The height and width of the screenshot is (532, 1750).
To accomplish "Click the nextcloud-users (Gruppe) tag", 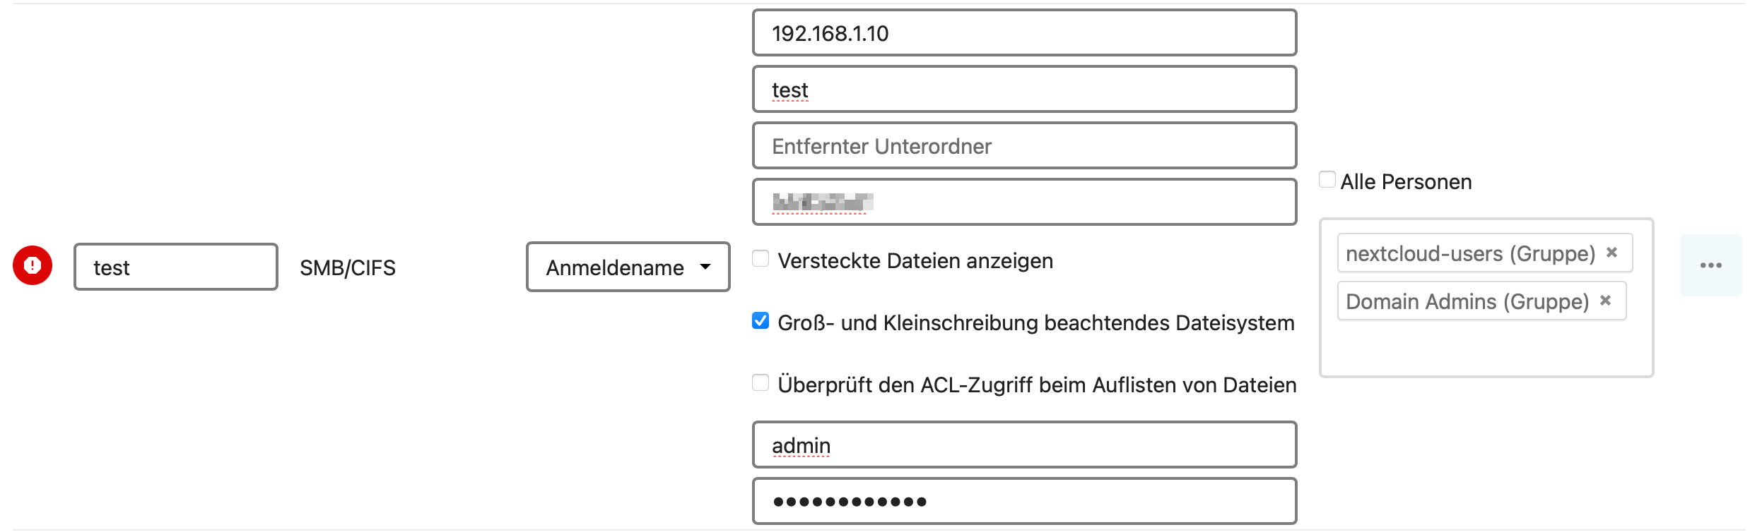I will (x=1470, y=253).
